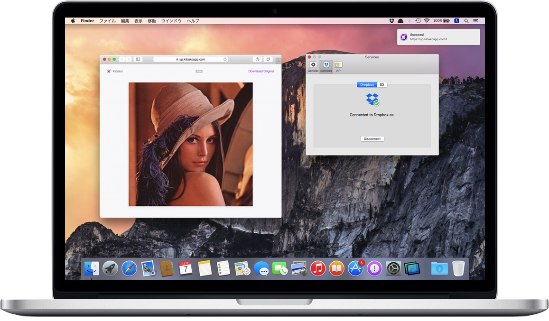Click the uploaded portrait image
This screenshot has height=321, width=549.
(190, 144)
